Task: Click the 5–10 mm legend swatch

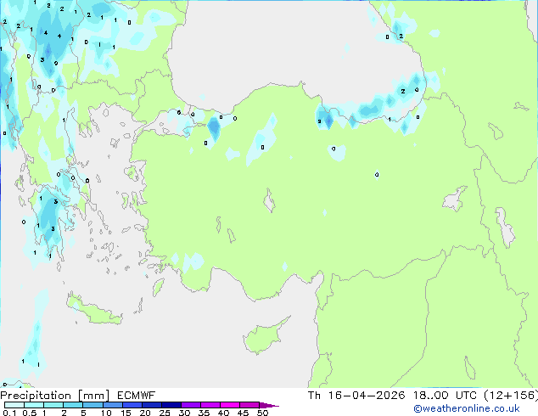Action: click(92, 405)
